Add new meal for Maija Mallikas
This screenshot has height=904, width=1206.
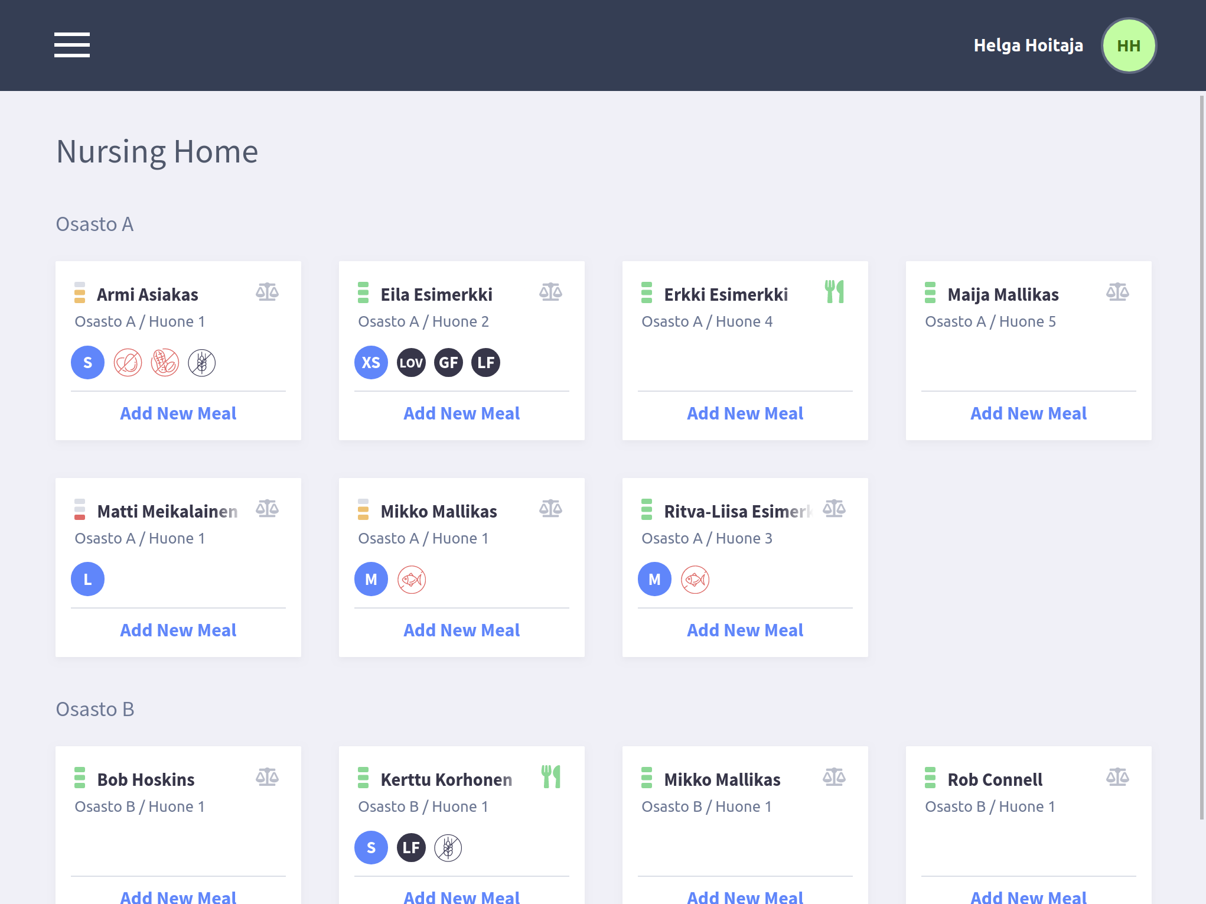[x=1028, y=413]
